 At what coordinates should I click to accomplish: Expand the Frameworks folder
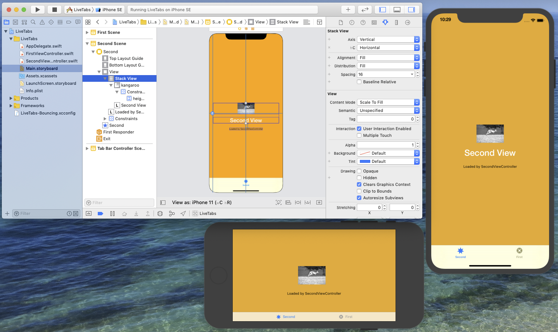point(11,106)
